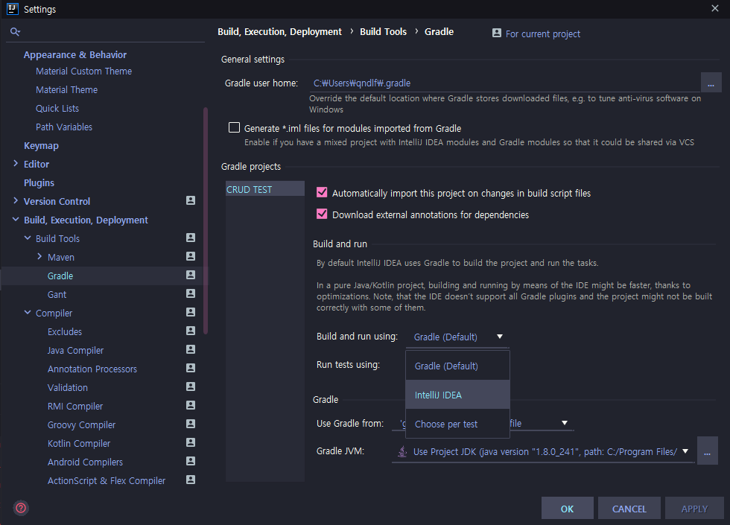Select Gradle (Default) from dropdown list
Viewport: 730px width, 525px height.
tap(457, 366)
